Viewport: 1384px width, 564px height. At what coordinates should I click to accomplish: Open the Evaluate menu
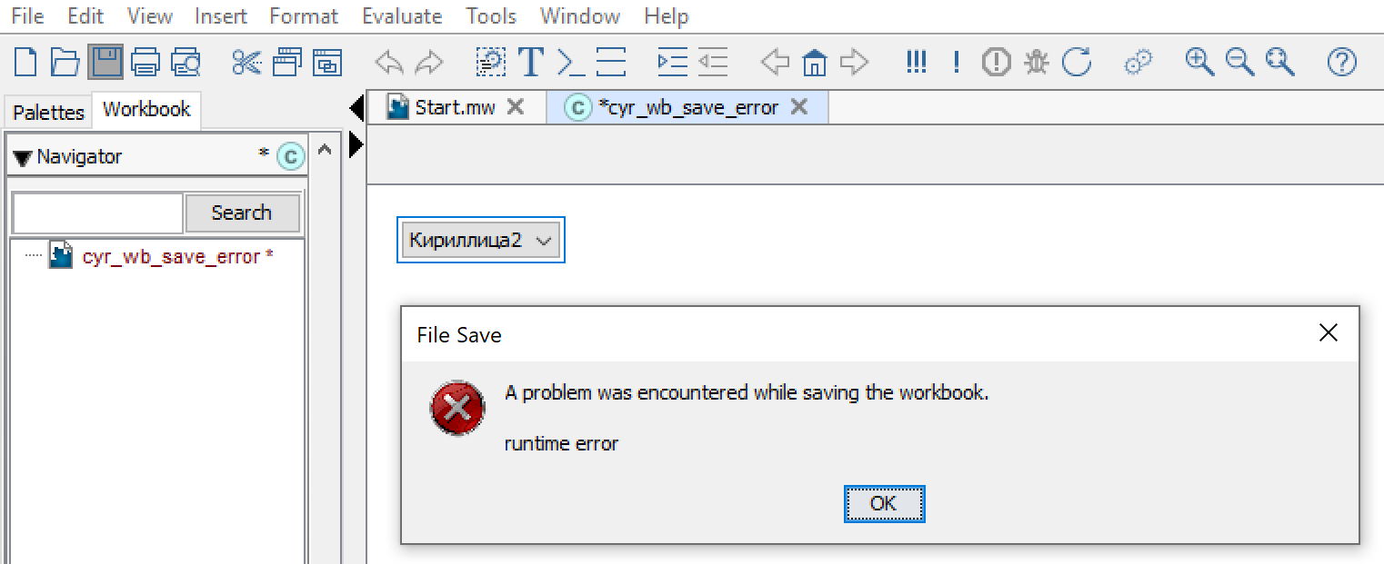point(402,15)
